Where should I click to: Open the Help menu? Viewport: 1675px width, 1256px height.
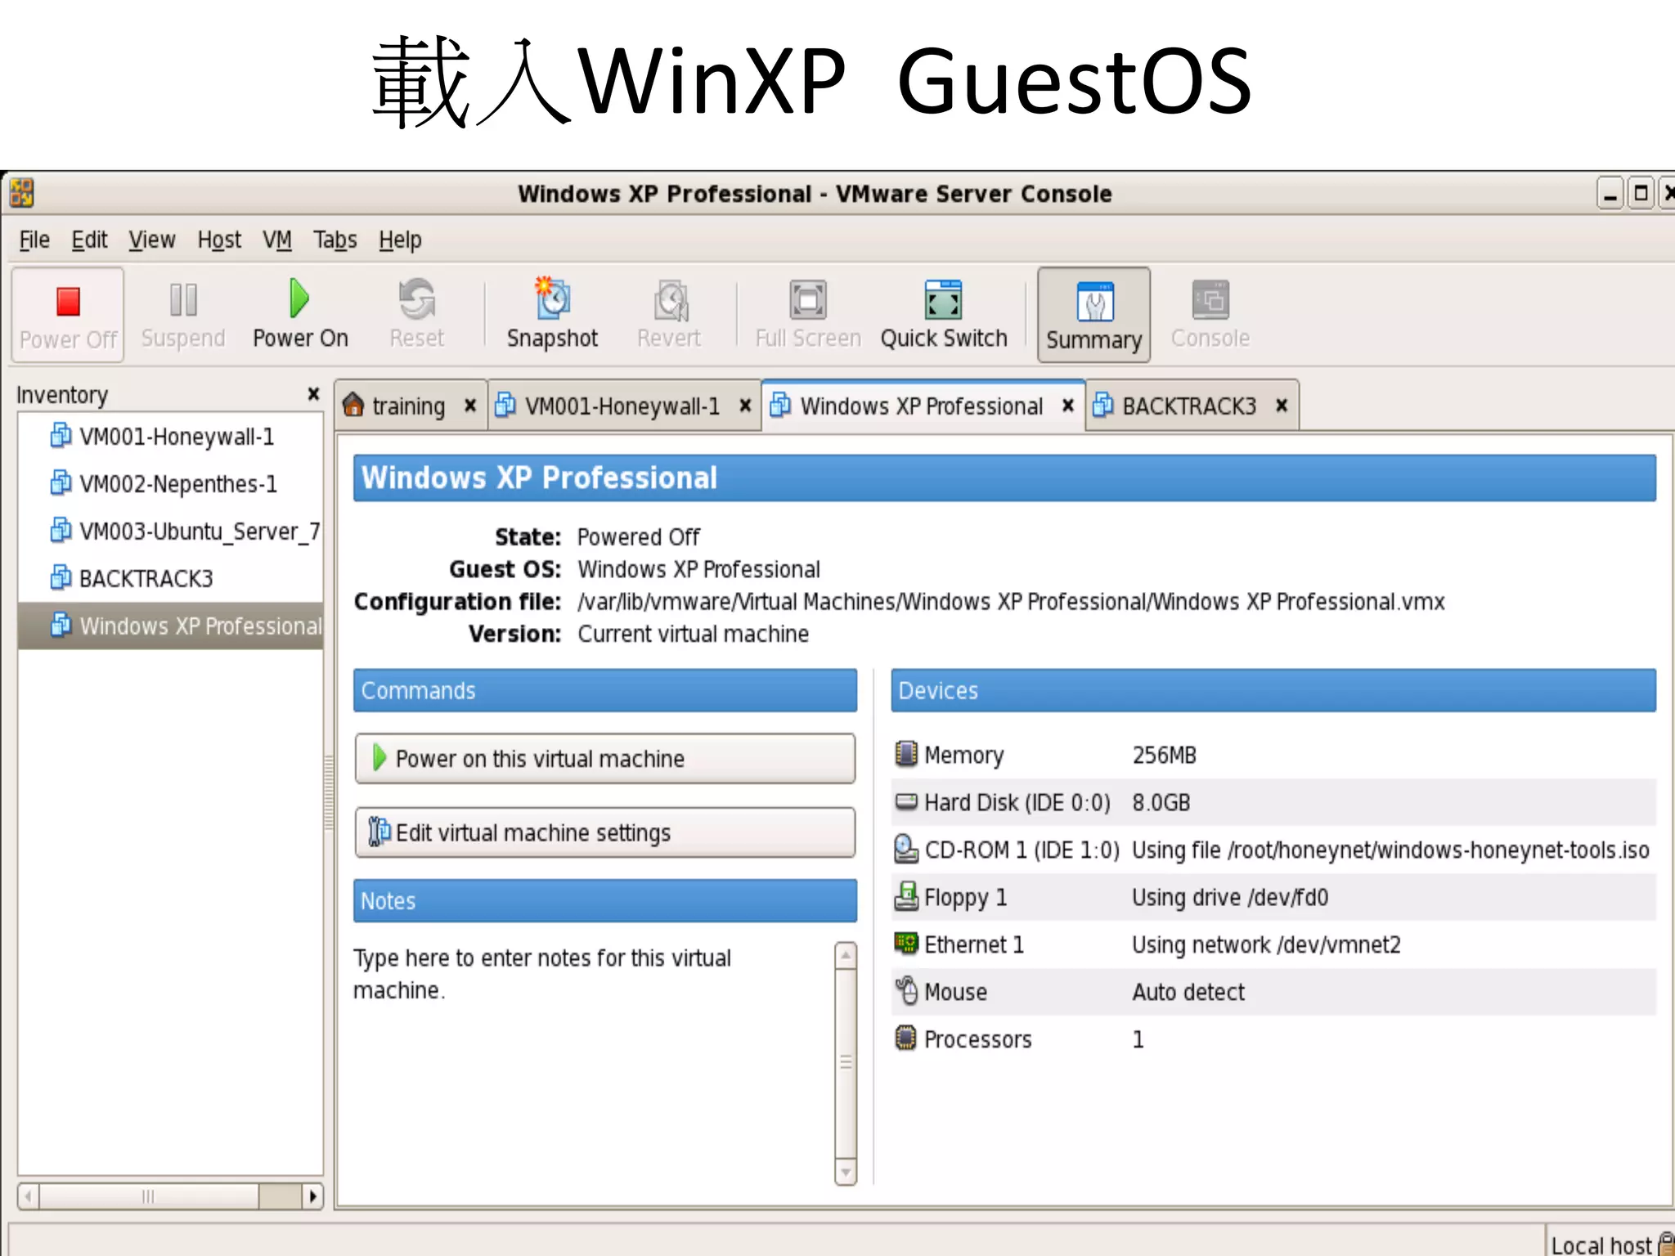400,240
